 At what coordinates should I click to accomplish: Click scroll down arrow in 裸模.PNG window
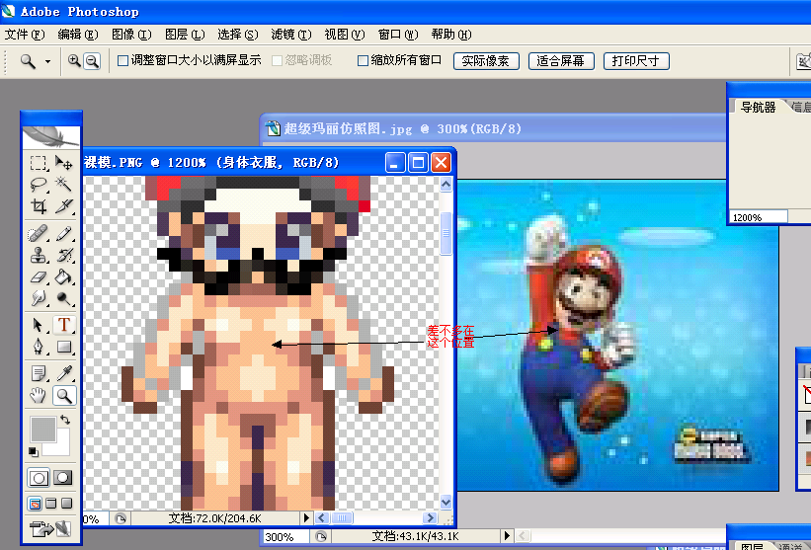[x=446, y=502]
